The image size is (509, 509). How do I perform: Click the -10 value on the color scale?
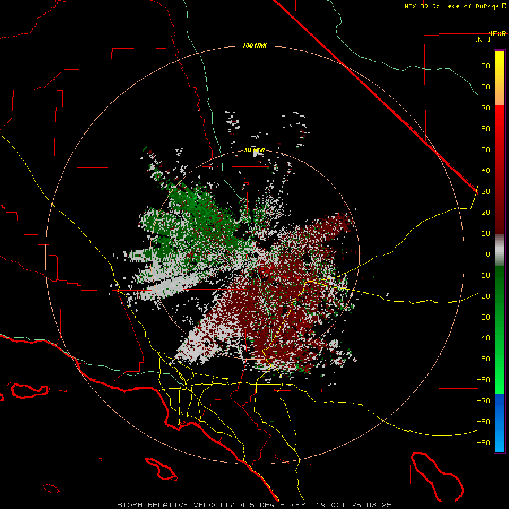coord(484,275)
